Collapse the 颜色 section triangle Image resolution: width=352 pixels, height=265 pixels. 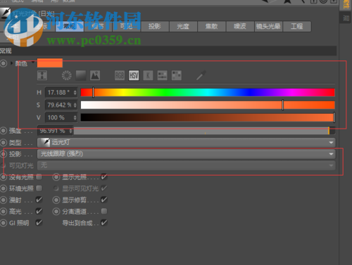[x=11, y=63]
